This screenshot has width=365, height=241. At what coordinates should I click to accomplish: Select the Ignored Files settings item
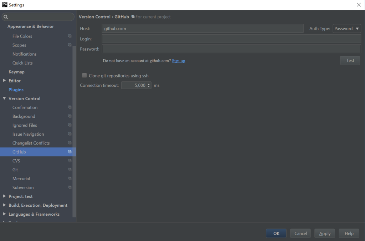(x=25, y=125)
